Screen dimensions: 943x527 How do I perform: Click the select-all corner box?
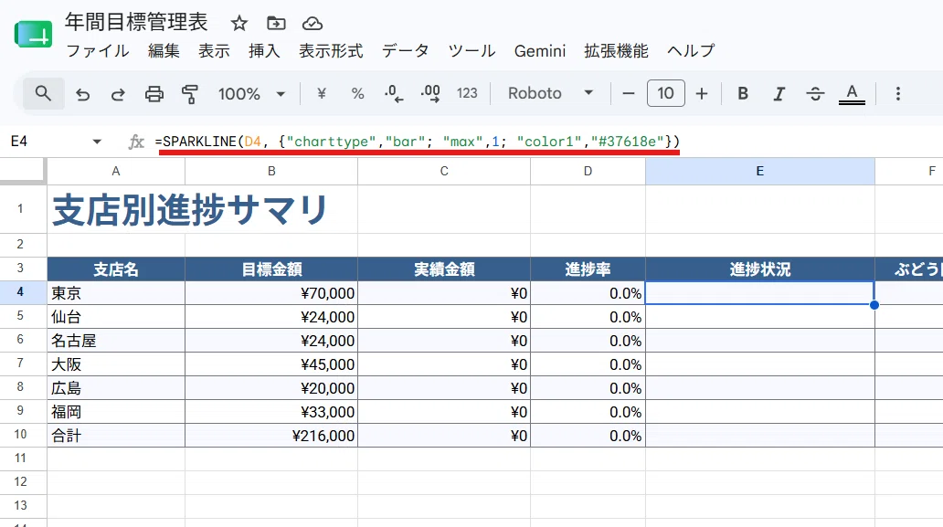(23, 171)
